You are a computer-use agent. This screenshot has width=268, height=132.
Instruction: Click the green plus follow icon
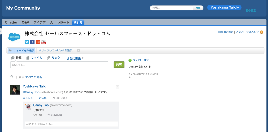click(130, 60)
